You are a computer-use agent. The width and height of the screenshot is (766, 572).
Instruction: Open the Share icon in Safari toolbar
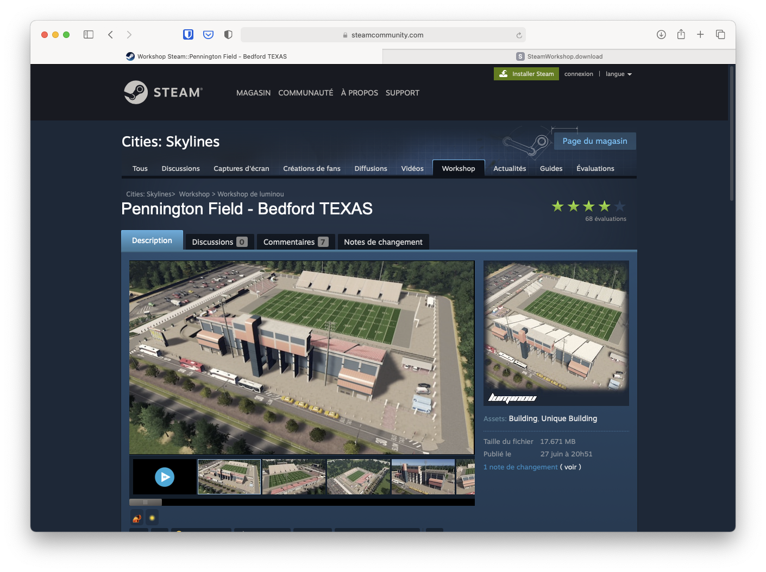pos(681,34)
